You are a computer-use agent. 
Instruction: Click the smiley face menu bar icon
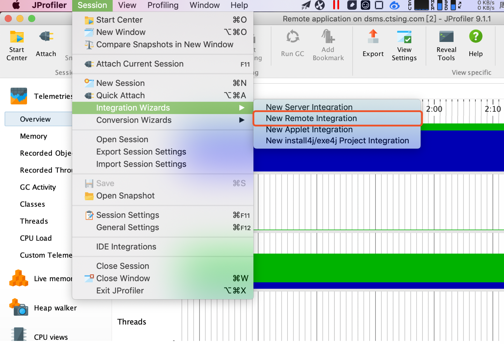[x=365, y=5]
